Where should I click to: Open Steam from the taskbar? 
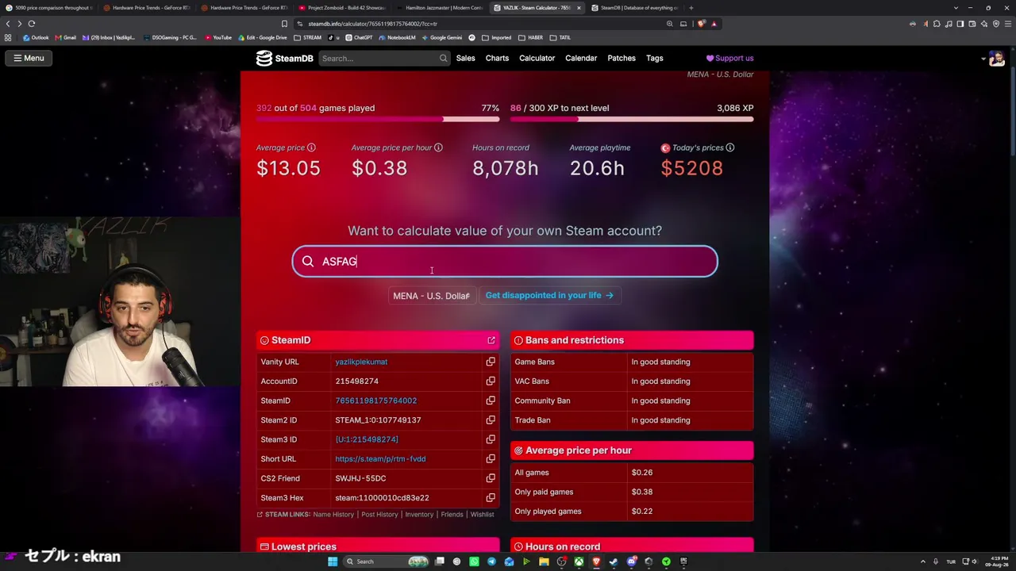pyautogui.click(x=614, y=561)
